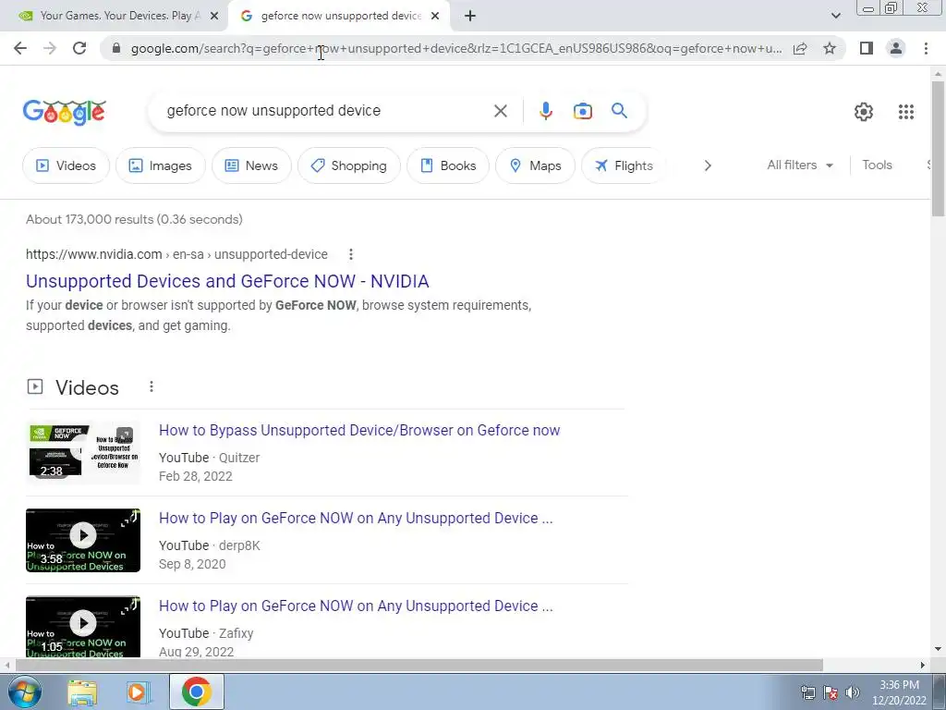Clear the search box text

[x=500, y=111]
